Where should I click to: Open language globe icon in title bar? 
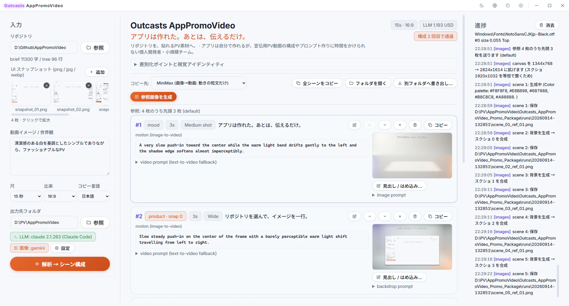(495, 6)
